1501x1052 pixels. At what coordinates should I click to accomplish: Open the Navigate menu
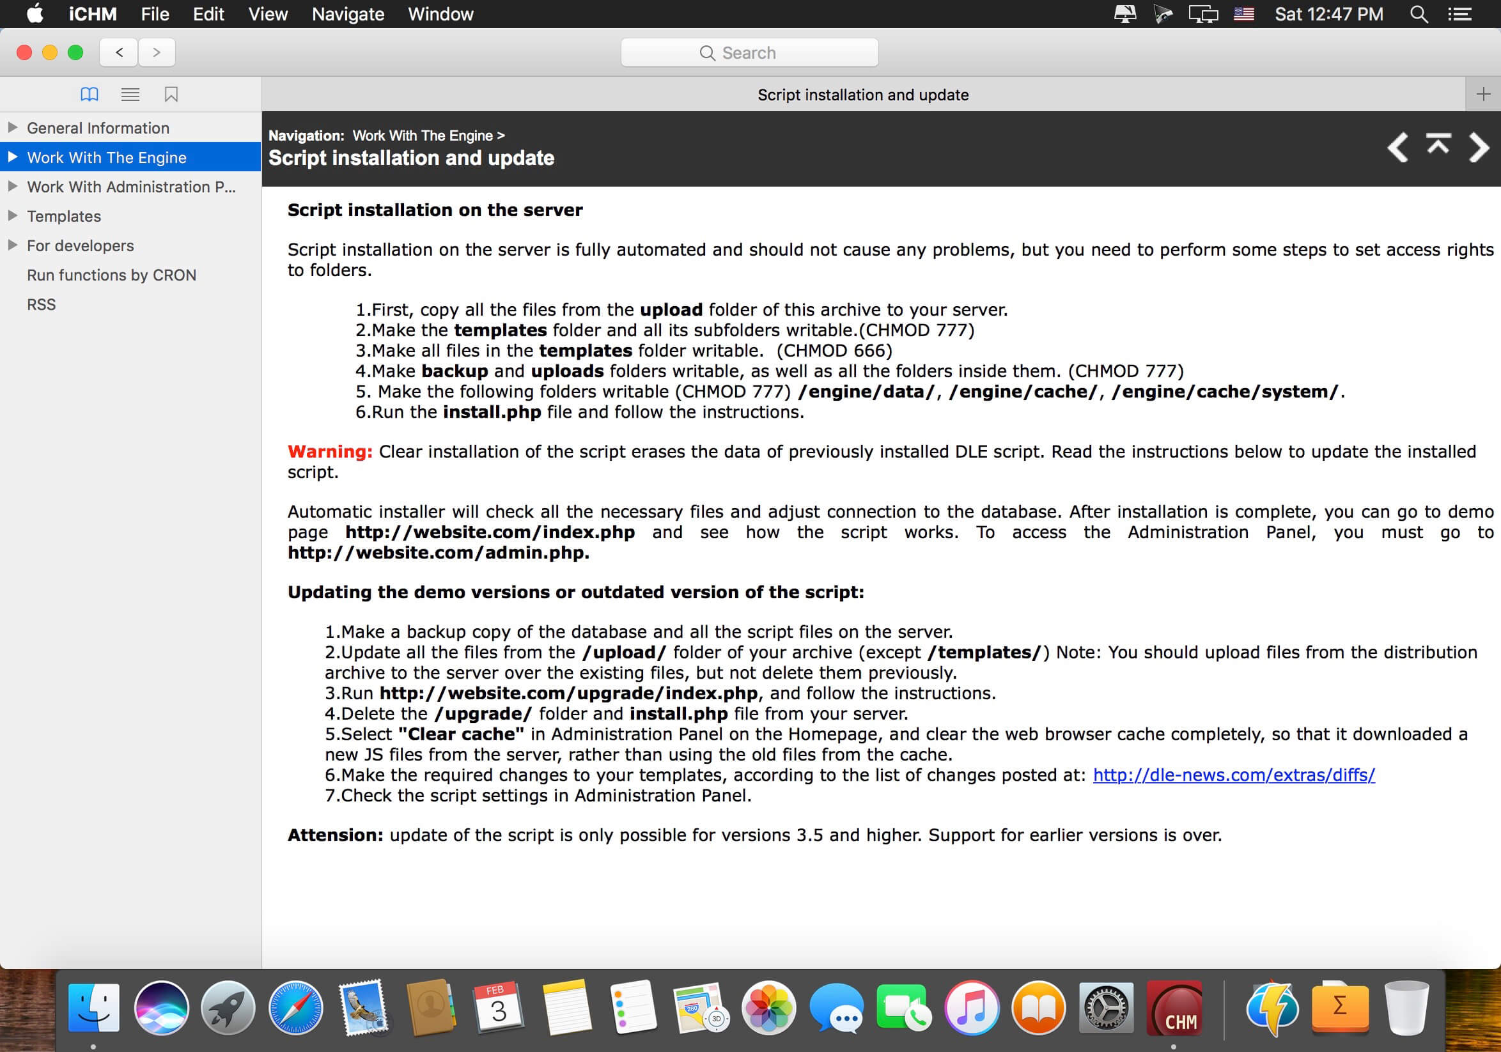pos(348,13)
